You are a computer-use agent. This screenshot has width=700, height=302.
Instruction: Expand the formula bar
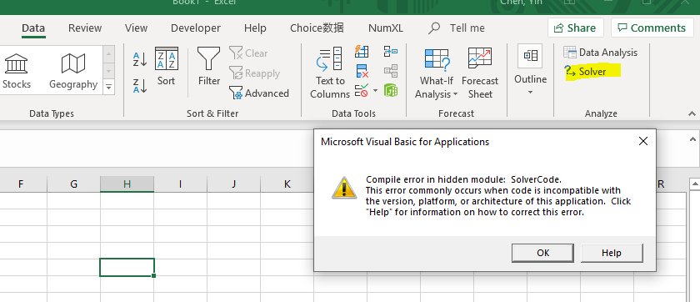coord(692,140)
